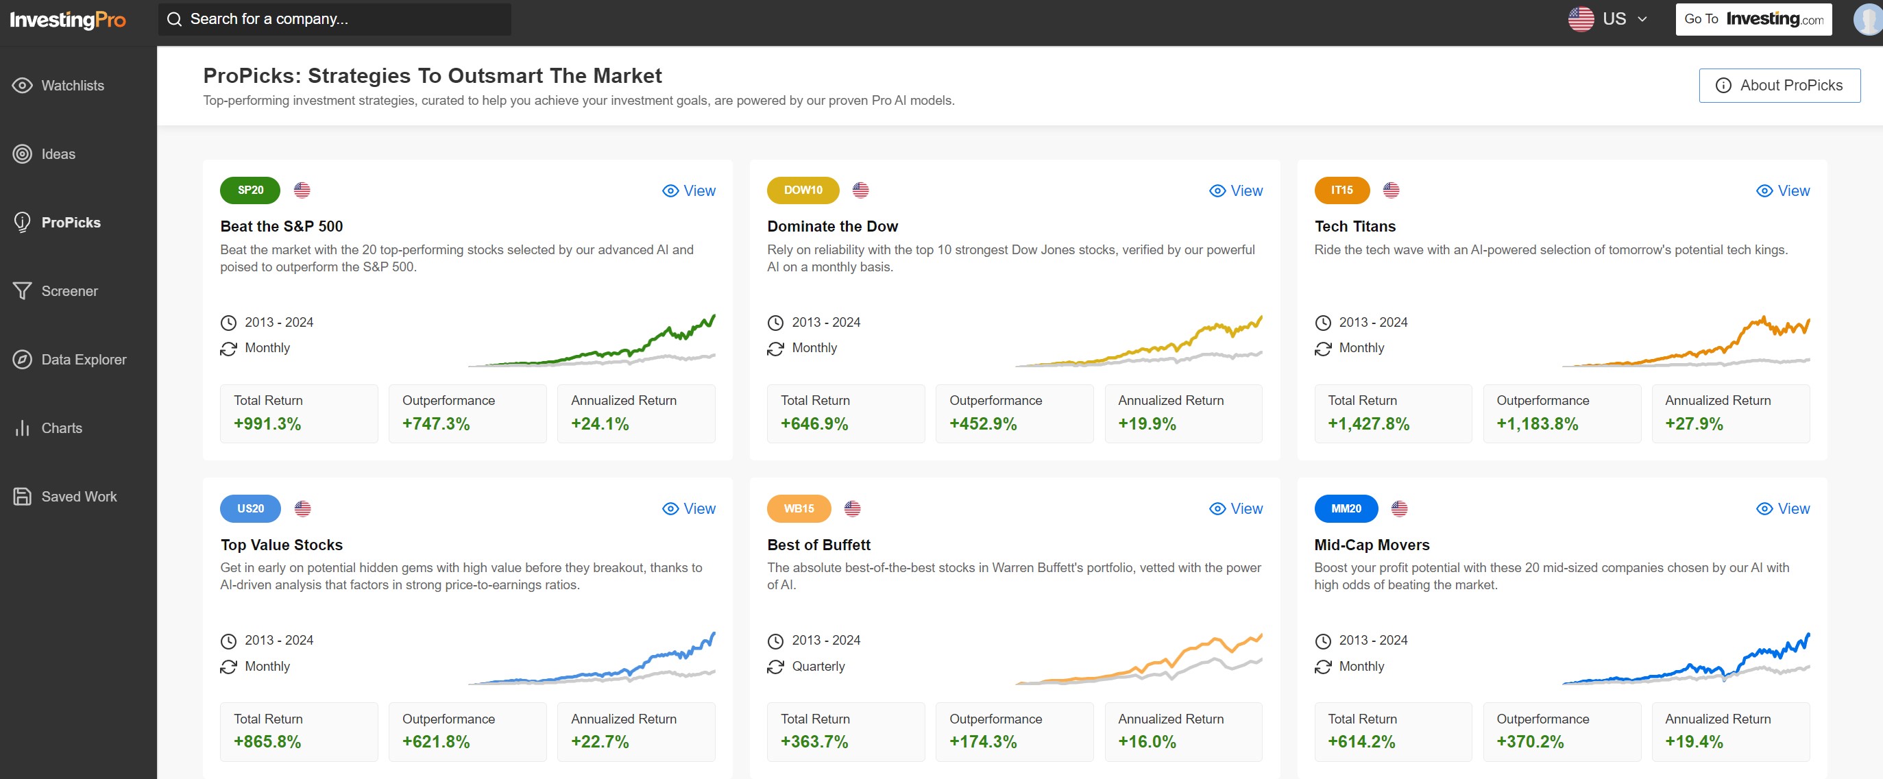Image resolution: width=1883 pixels, height=779 pixels.
Task: Click the clock icon on Tech Titans card
Action: 1323,323
